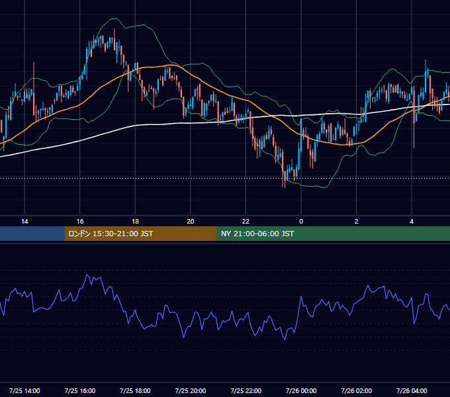
Task: Click hour marker 16 on the price chart axis
Action: pos(80,222)
